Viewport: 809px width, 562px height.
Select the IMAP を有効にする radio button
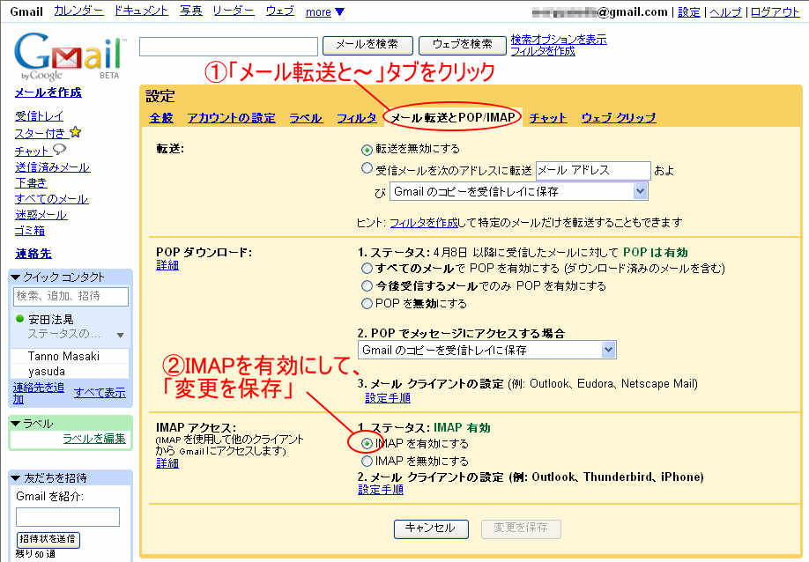pos(367,443)
